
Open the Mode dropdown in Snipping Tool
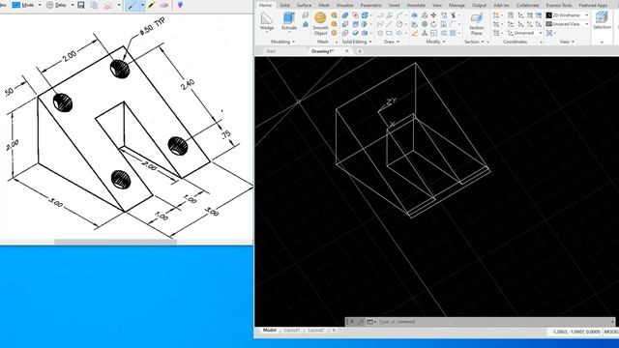tap(40, 5)
